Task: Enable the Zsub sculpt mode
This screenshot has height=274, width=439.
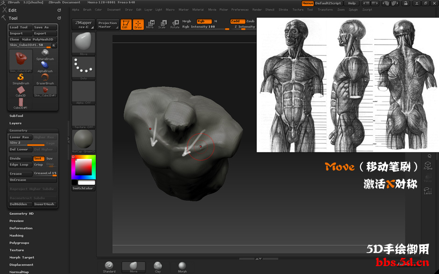Action: (x=250, y=21)
